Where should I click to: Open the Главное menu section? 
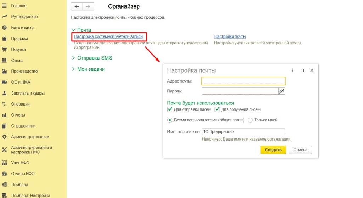[19, 6]
